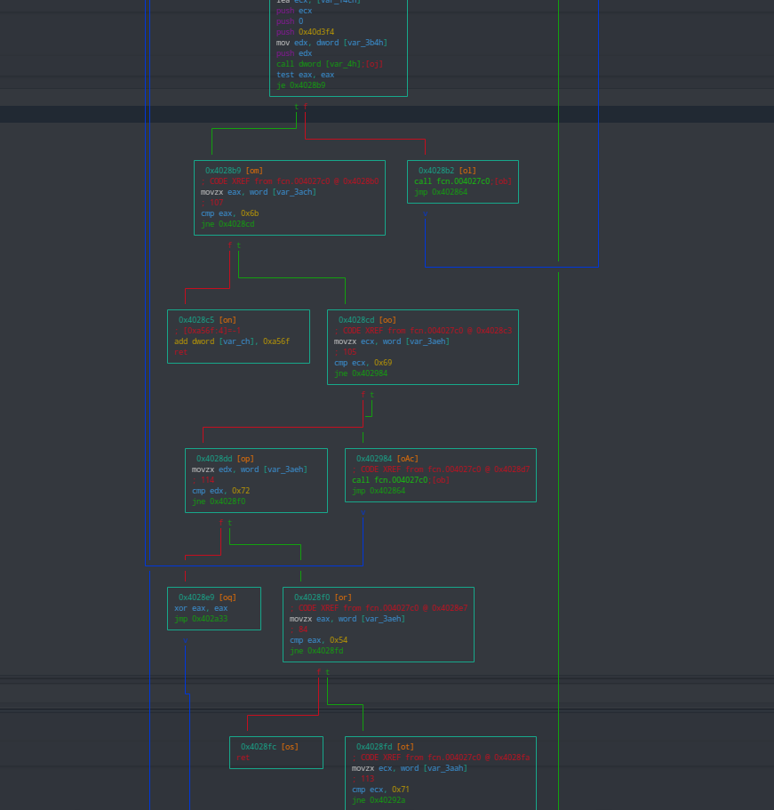Click the 0x4028b2 [ol] block header

pyautogui.click(x=447, y=171)
